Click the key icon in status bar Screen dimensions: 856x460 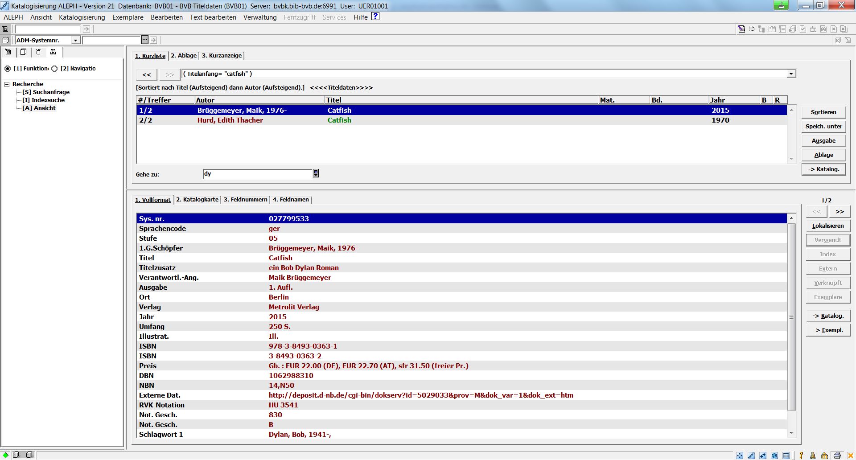click(x=801, y=455)
